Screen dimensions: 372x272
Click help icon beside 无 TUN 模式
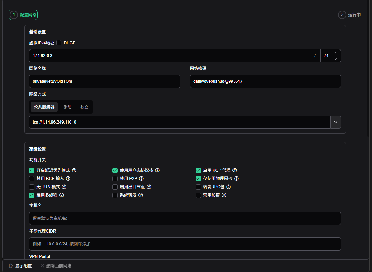tap(64, 187)
